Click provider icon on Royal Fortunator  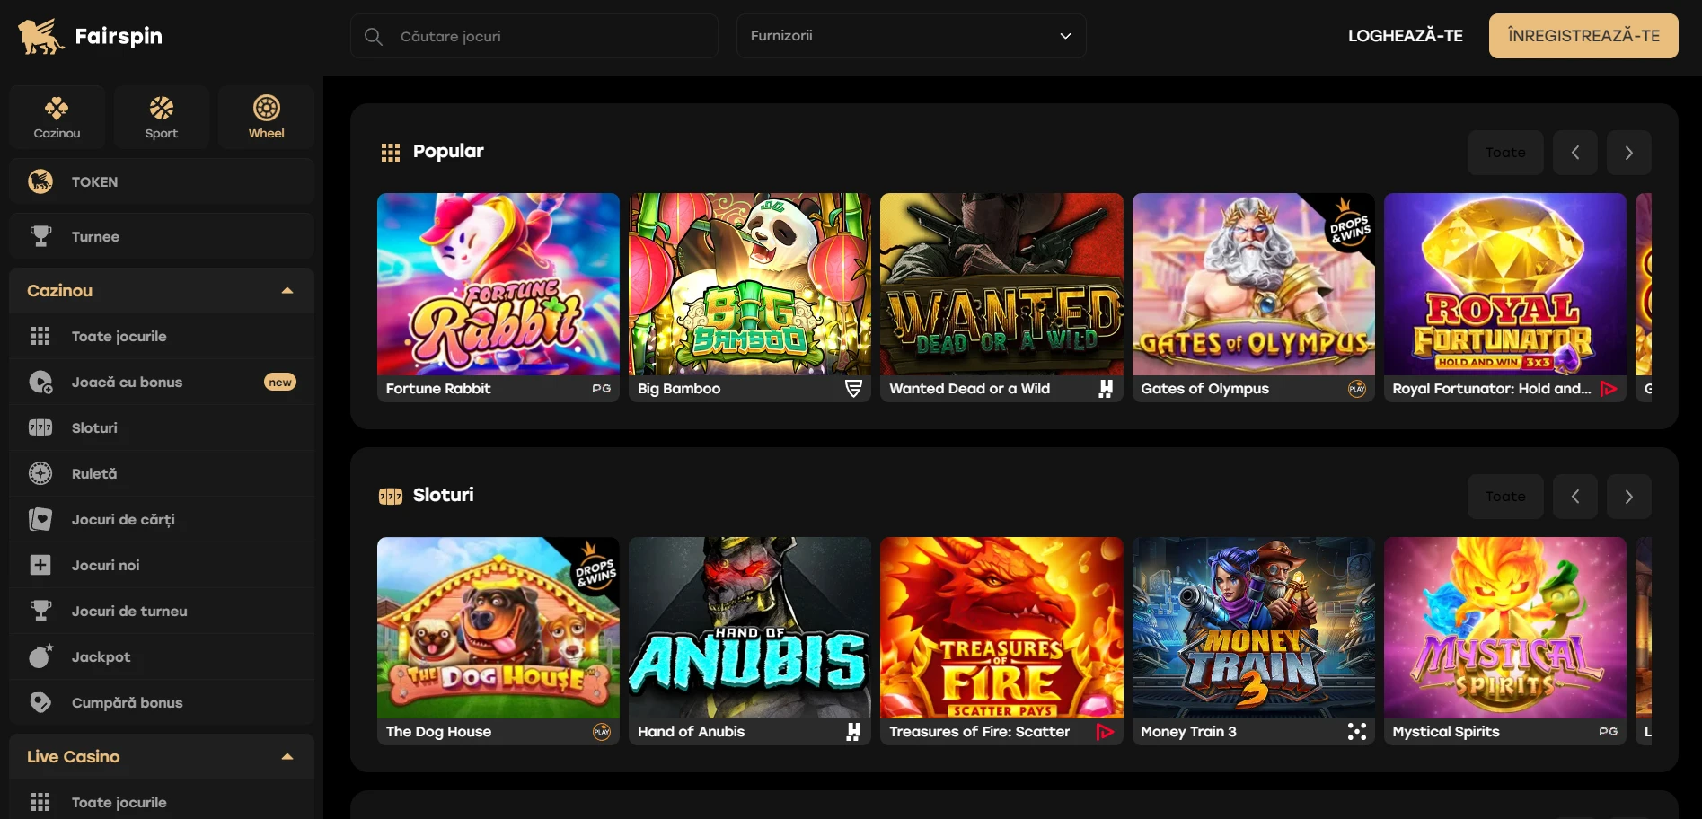click(x=1609, y=389)
